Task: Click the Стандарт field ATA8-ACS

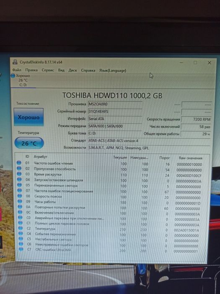Action: (x=149, y=140)
